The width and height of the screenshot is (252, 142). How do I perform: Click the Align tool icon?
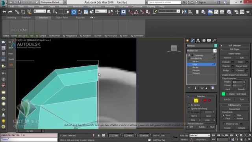[190, 12]
